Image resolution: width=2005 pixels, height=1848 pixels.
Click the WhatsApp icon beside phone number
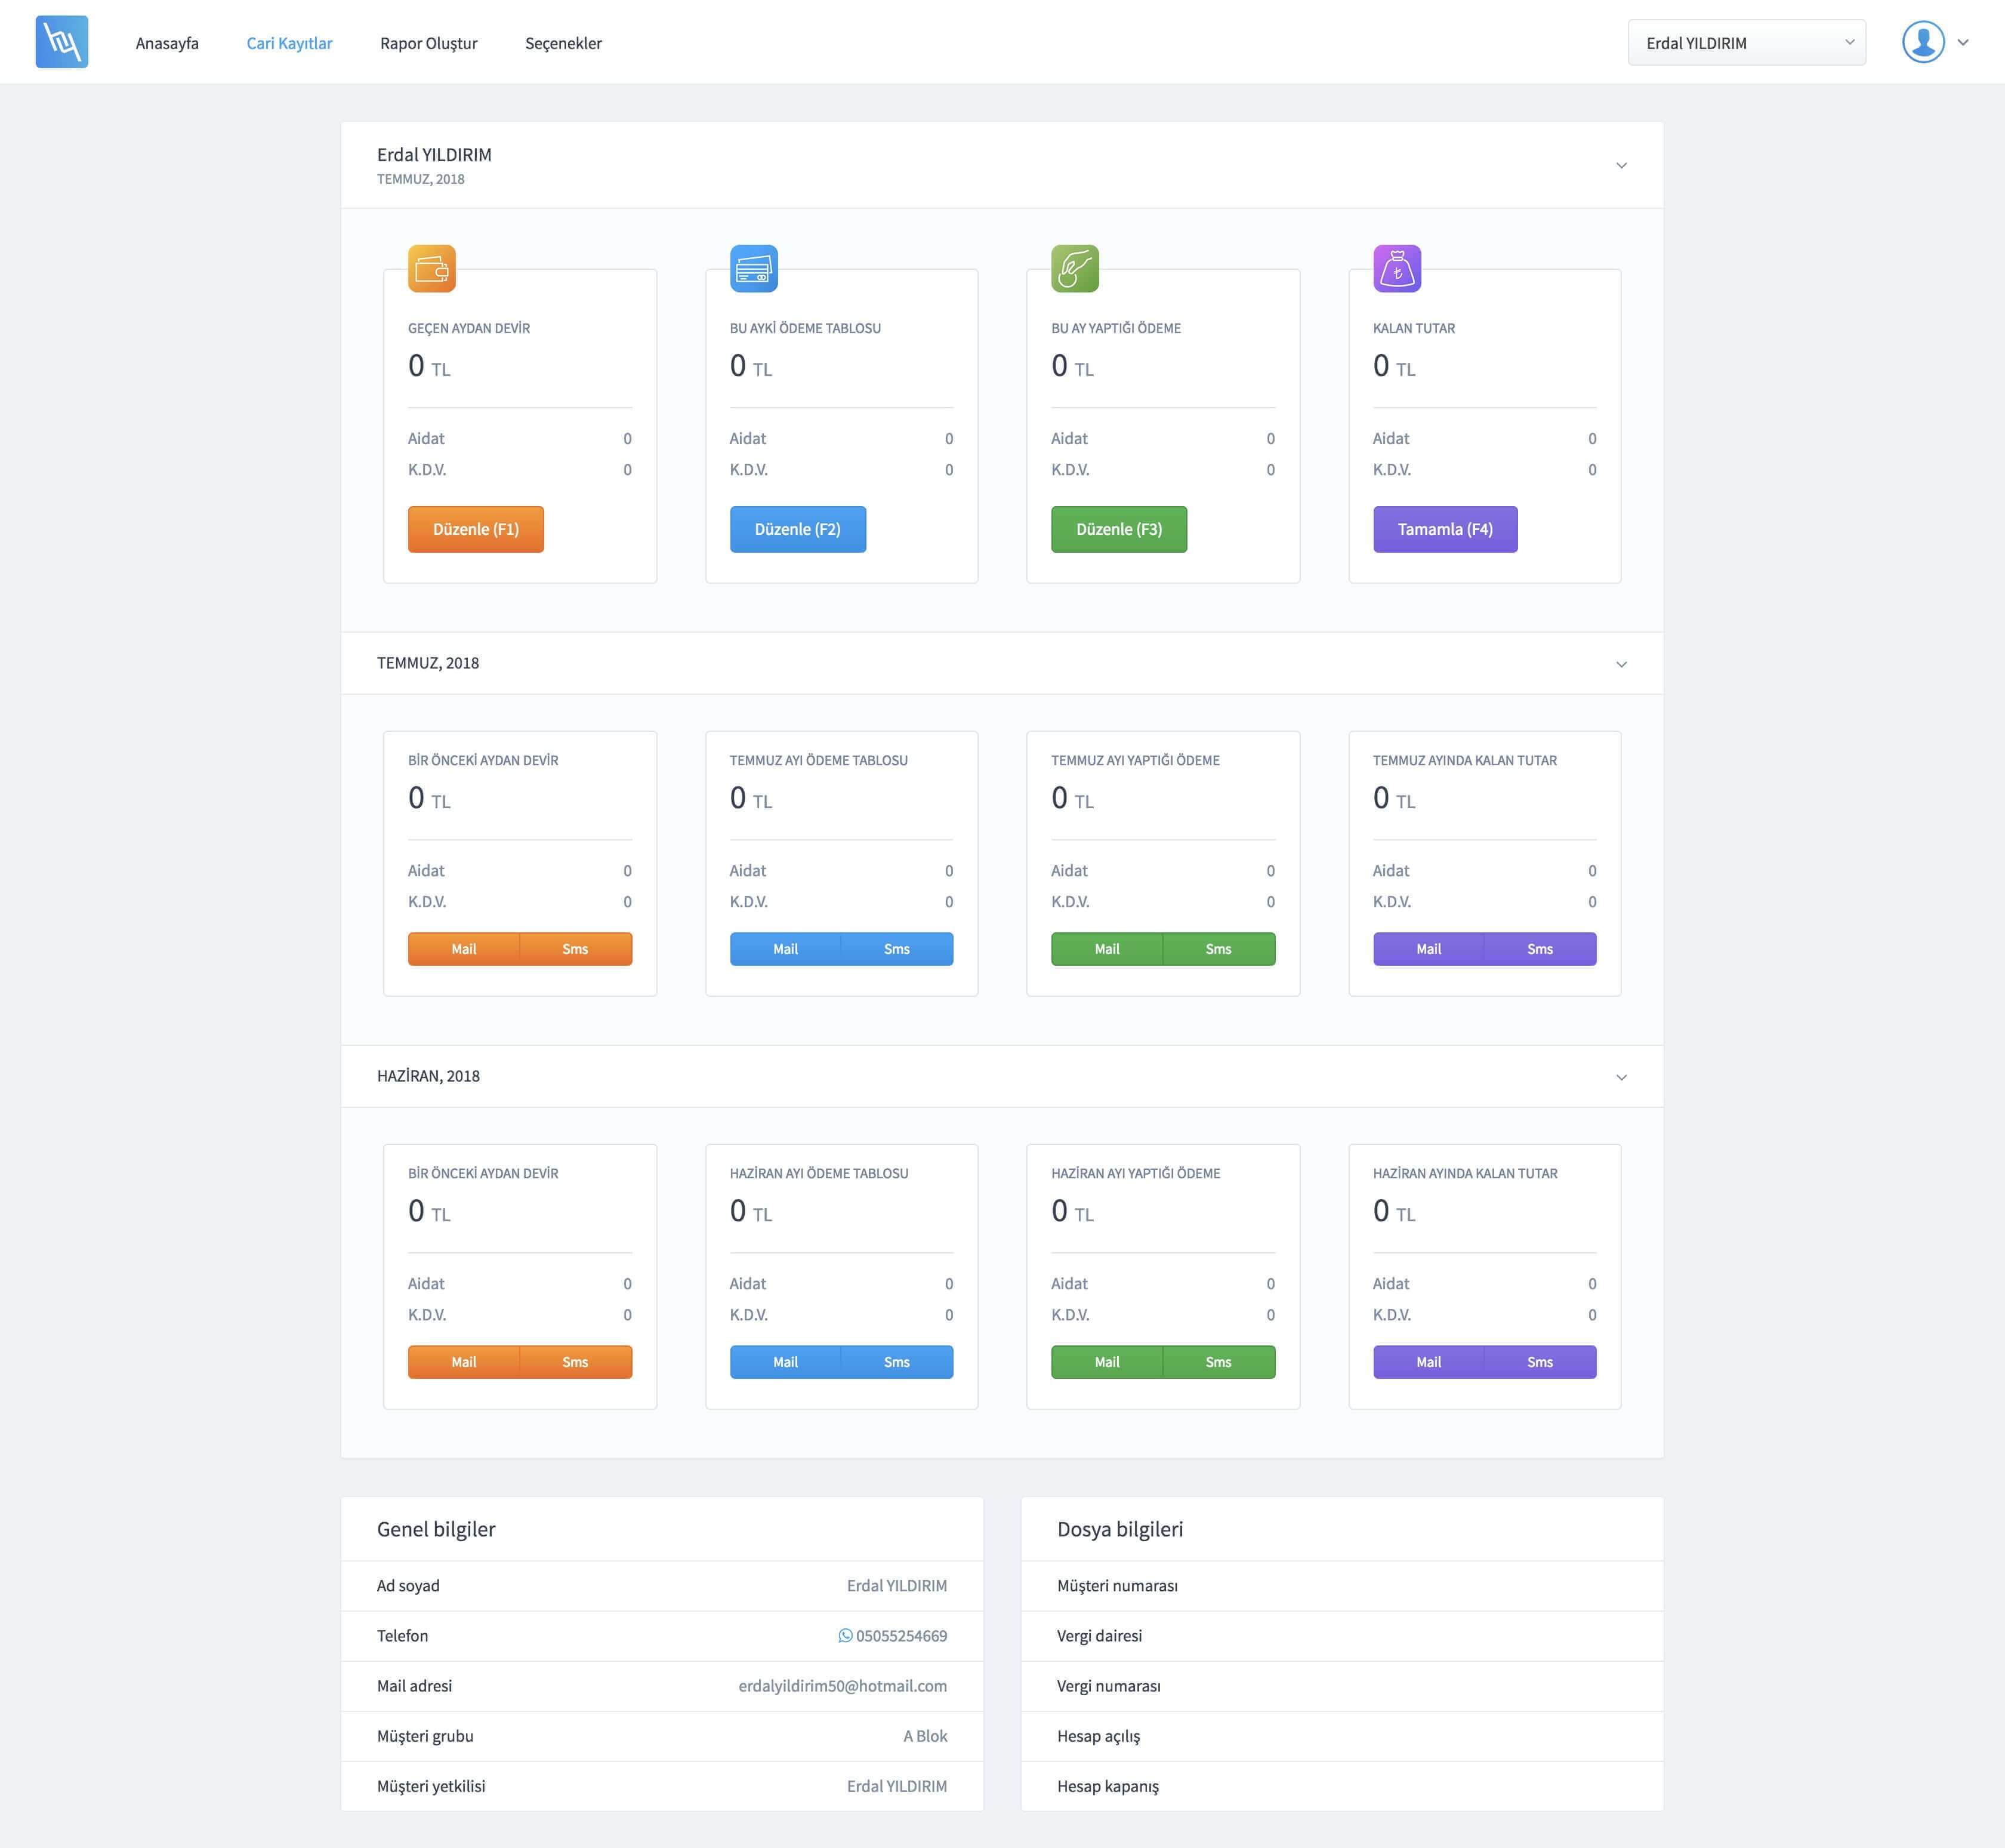(846, 1636)
